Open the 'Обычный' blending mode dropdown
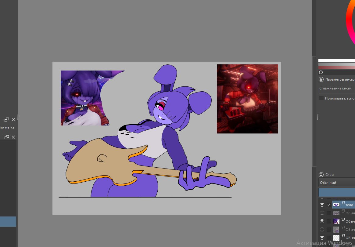Viewport: 355px width, 247px height. (337, 183)
